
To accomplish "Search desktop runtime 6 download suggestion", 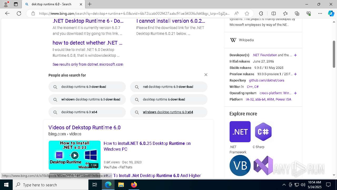I will 169,99.
